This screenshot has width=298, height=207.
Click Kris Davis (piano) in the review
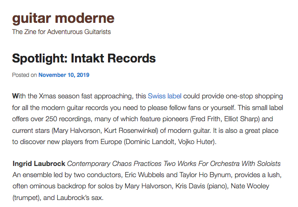click(x=201, y=186)
